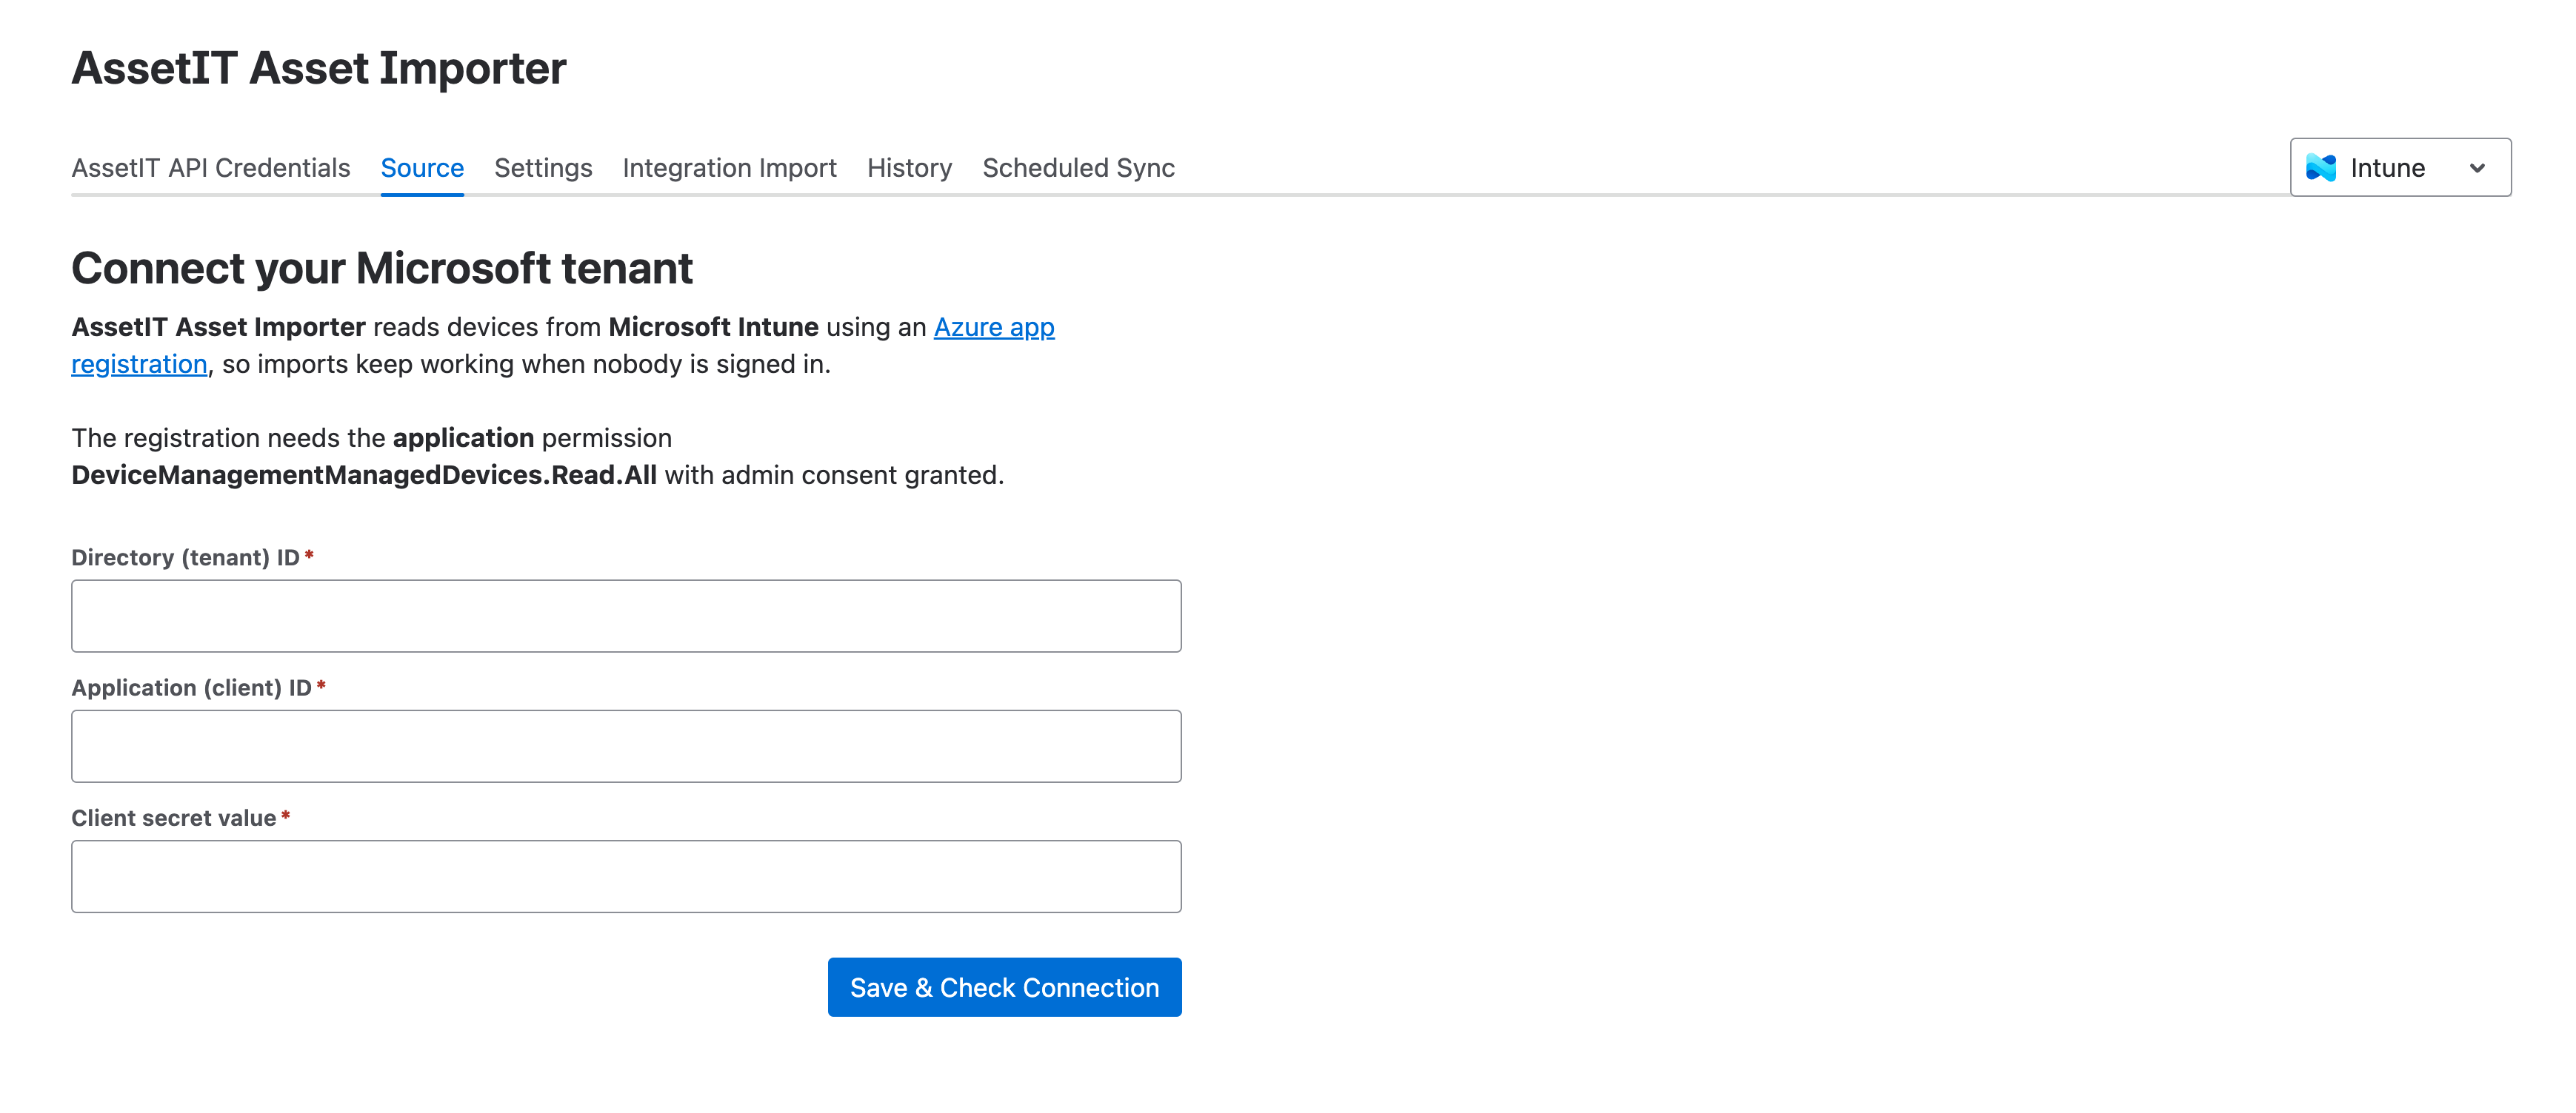
Task: Click the 'Connect your Microsoft tenant' heading
Action: (382, 268)
